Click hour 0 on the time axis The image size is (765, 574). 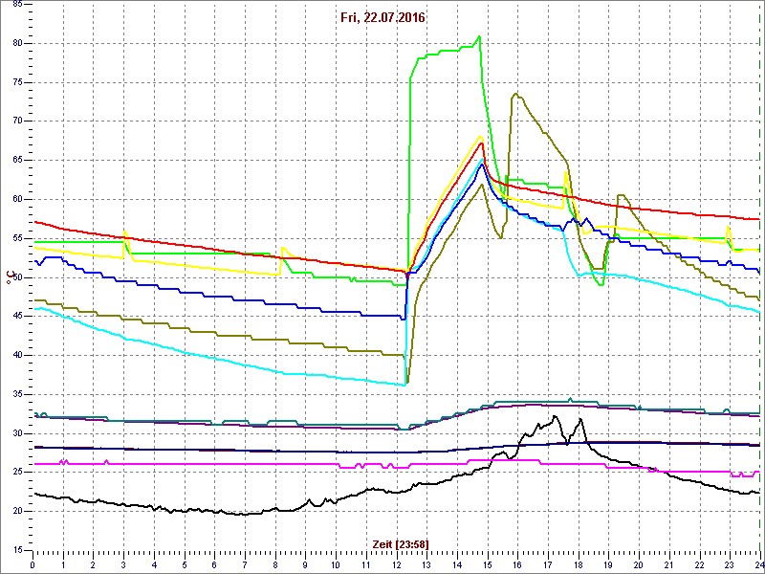point(33,564)
